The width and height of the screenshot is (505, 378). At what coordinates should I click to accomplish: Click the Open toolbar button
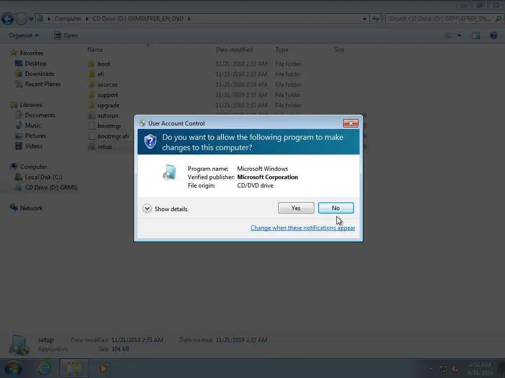pos(66,35)
